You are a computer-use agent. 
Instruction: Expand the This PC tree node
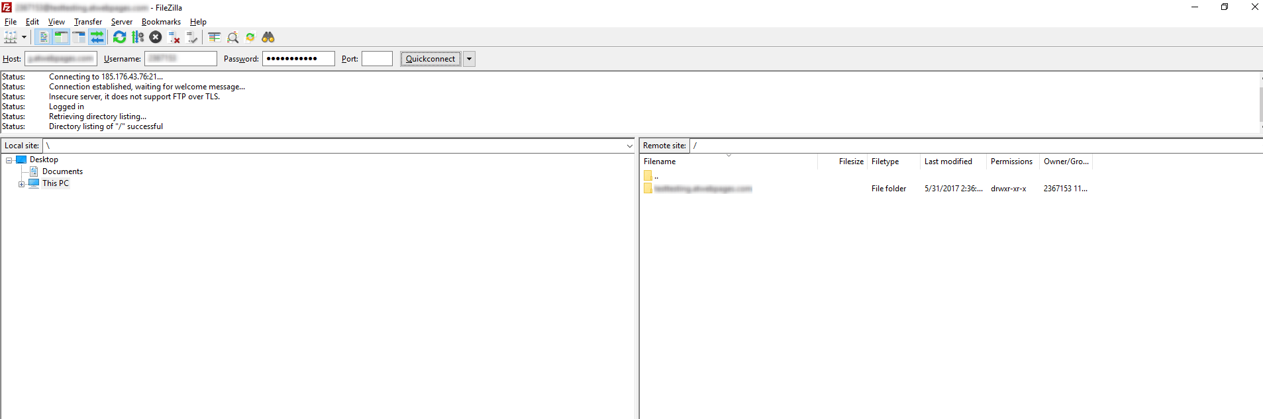(x=21, y=184)
